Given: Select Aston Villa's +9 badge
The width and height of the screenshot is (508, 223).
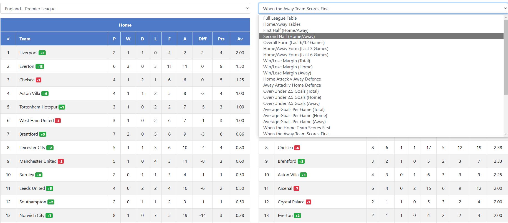Looking at the screenshot, I should (x=45, y=94).
